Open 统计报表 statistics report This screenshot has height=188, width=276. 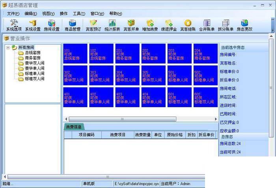112,25
